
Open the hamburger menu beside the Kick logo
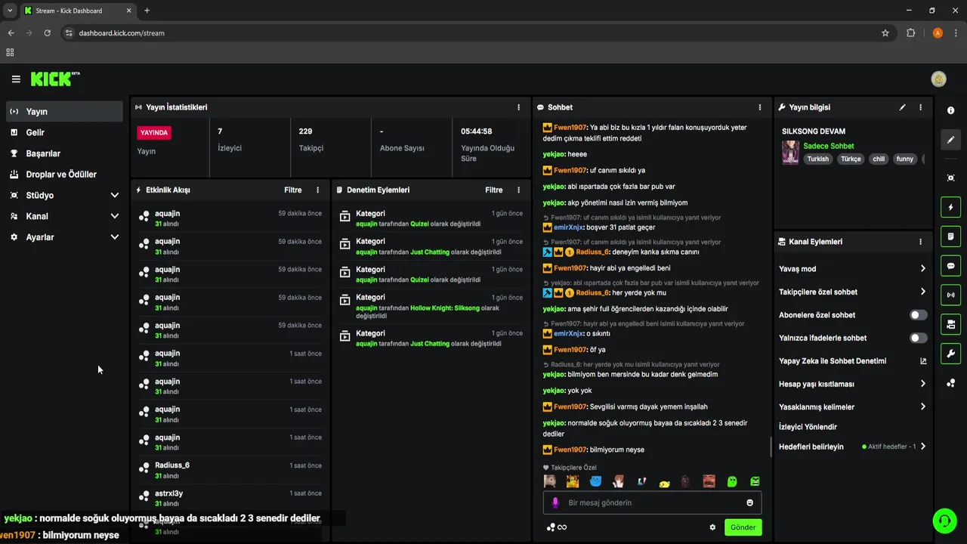[16, 79]
